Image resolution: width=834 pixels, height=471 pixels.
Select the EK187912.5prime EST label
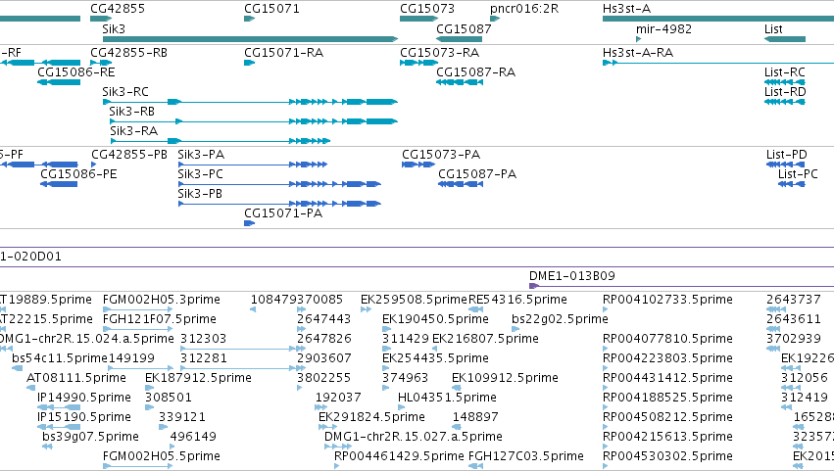tap(198, 379)
